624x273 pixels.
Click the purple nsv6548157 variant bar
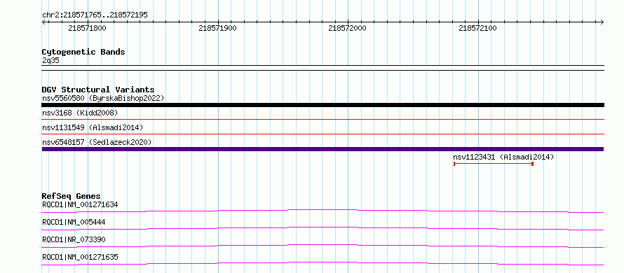pyautogui.click(x=323, y=149)
